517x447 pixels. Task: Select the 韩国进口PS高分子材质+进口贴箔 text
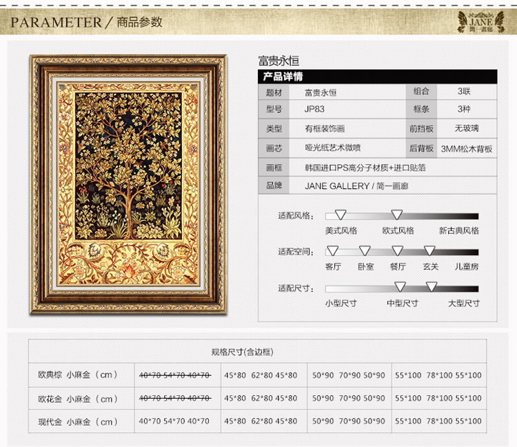pyautogui.click(x=365, y=168)
